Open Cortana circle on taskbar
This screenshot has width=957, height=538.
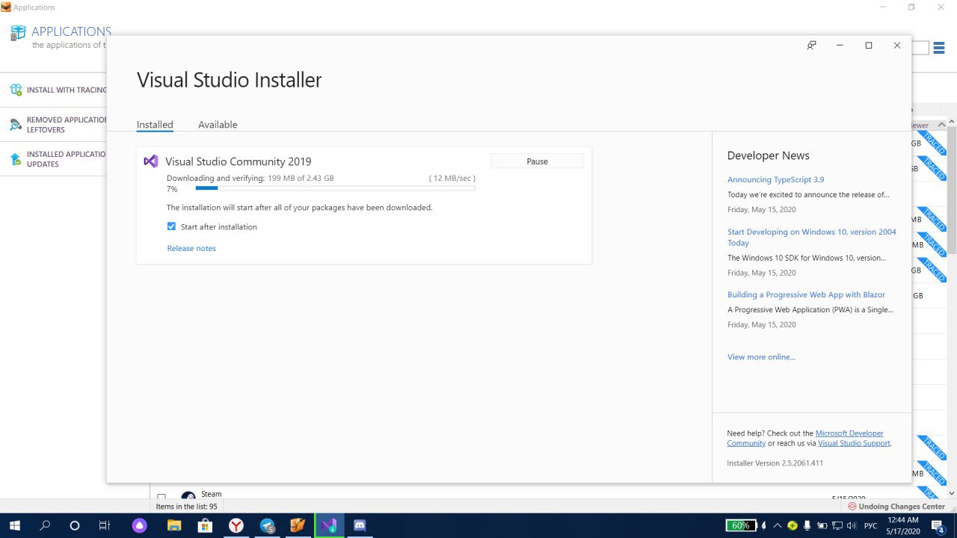tap(74, 525)
